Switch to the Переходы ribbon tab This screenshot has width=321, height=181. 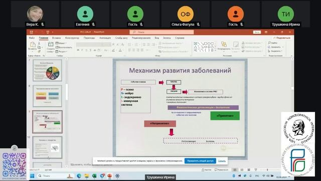tap(89, 38)
